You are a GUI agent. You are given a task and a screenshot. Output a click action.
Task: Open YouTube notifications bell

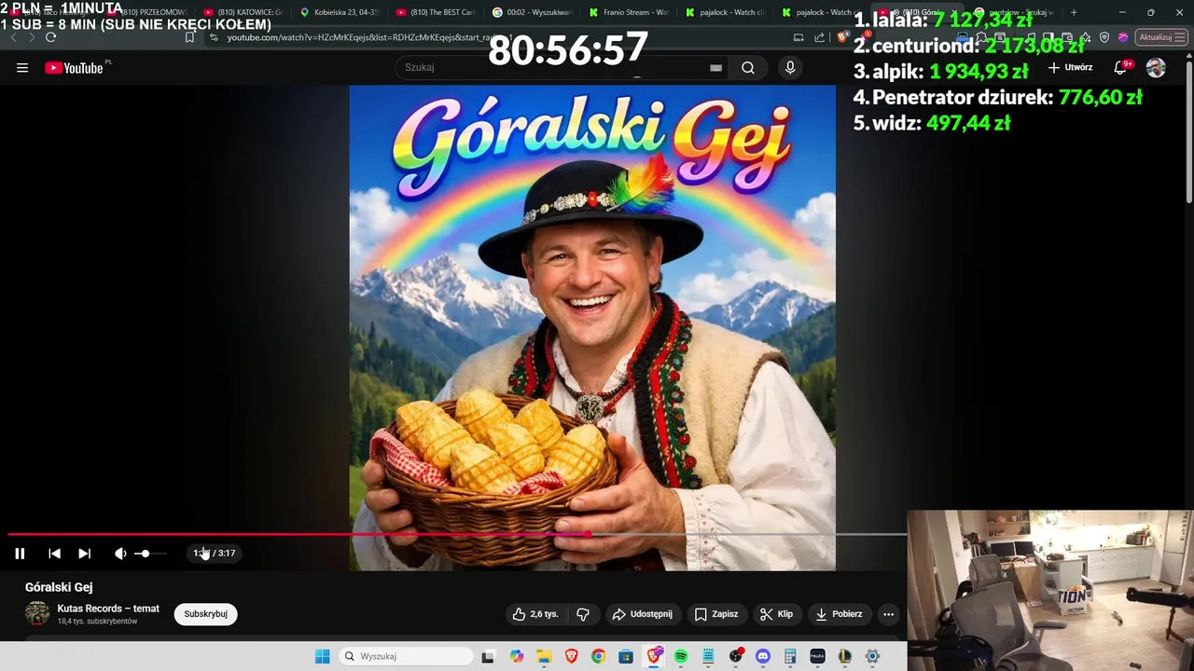(1120, 68)
